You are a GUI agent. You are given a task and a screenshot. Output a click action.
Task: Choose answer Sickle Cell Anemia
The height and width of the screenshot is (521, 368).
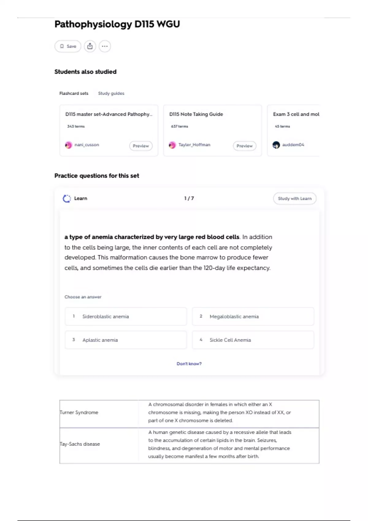253,340
